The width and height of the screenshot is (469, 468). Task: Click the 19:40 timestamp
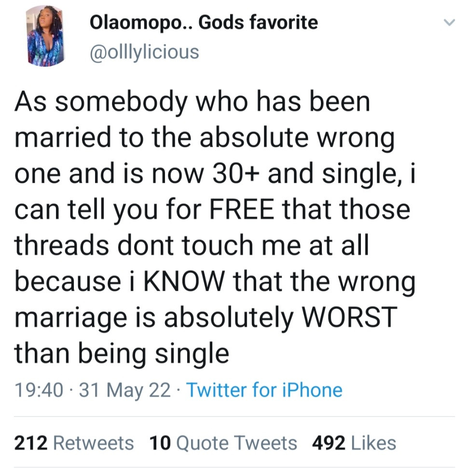coord(39,390)
